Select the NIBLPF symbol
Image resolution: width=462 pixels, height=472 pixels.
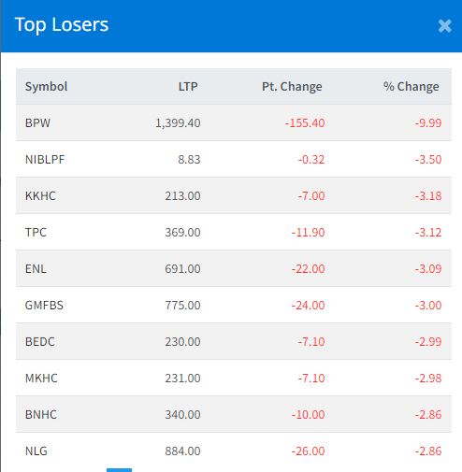click(45, 160)
